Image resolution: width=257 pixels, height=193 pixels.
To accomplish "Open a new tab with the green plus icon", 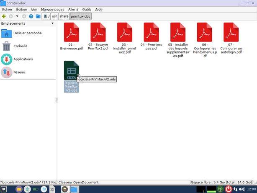I will pos(4,16).
